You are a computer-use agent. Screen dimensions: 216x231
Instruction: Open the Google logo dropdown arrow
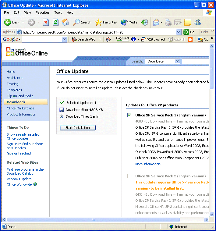coord(19,40)
